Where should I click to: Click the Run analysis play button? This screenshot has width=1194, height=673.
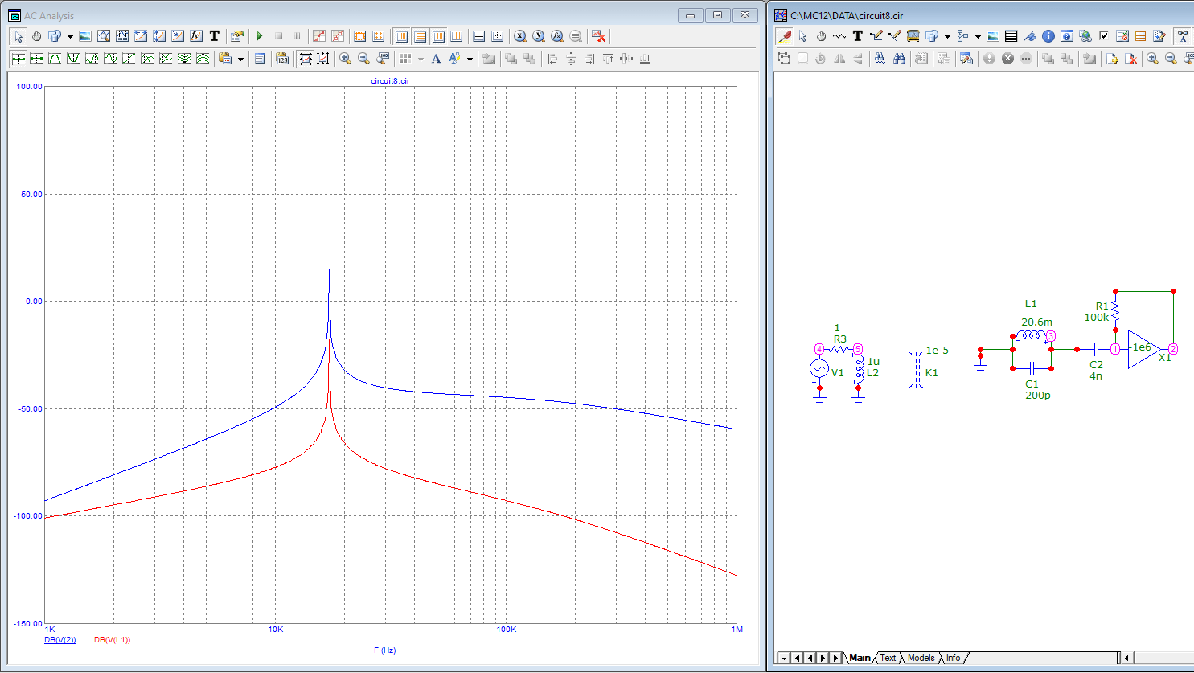point(260,36)
